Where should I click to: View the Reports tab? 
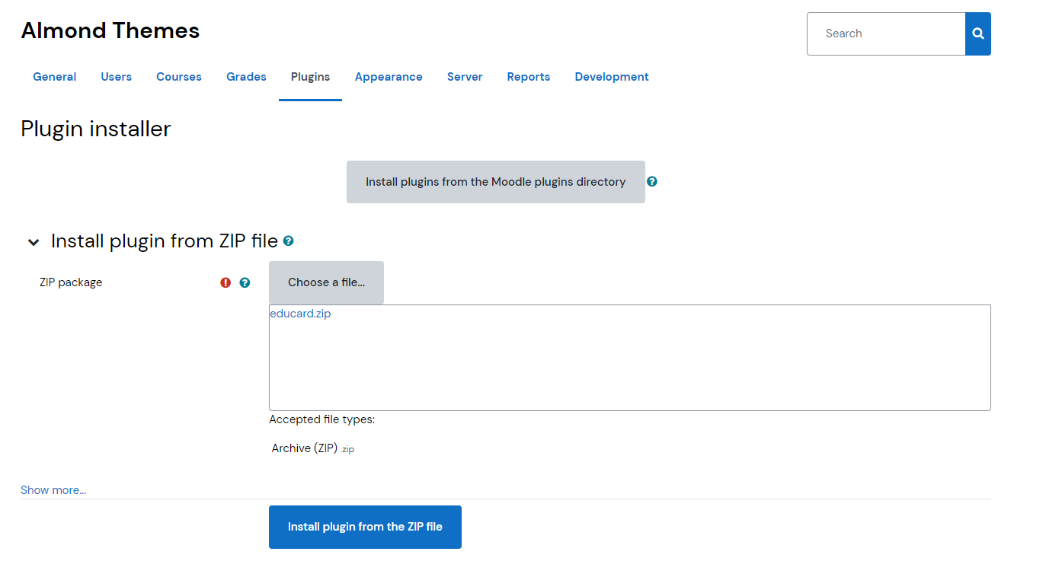529,77
